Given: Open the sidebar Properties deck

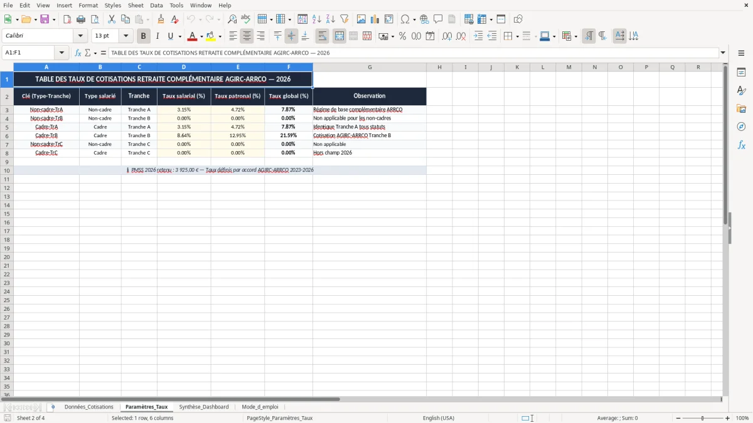Looking at the screenshot, I should 741,73.
